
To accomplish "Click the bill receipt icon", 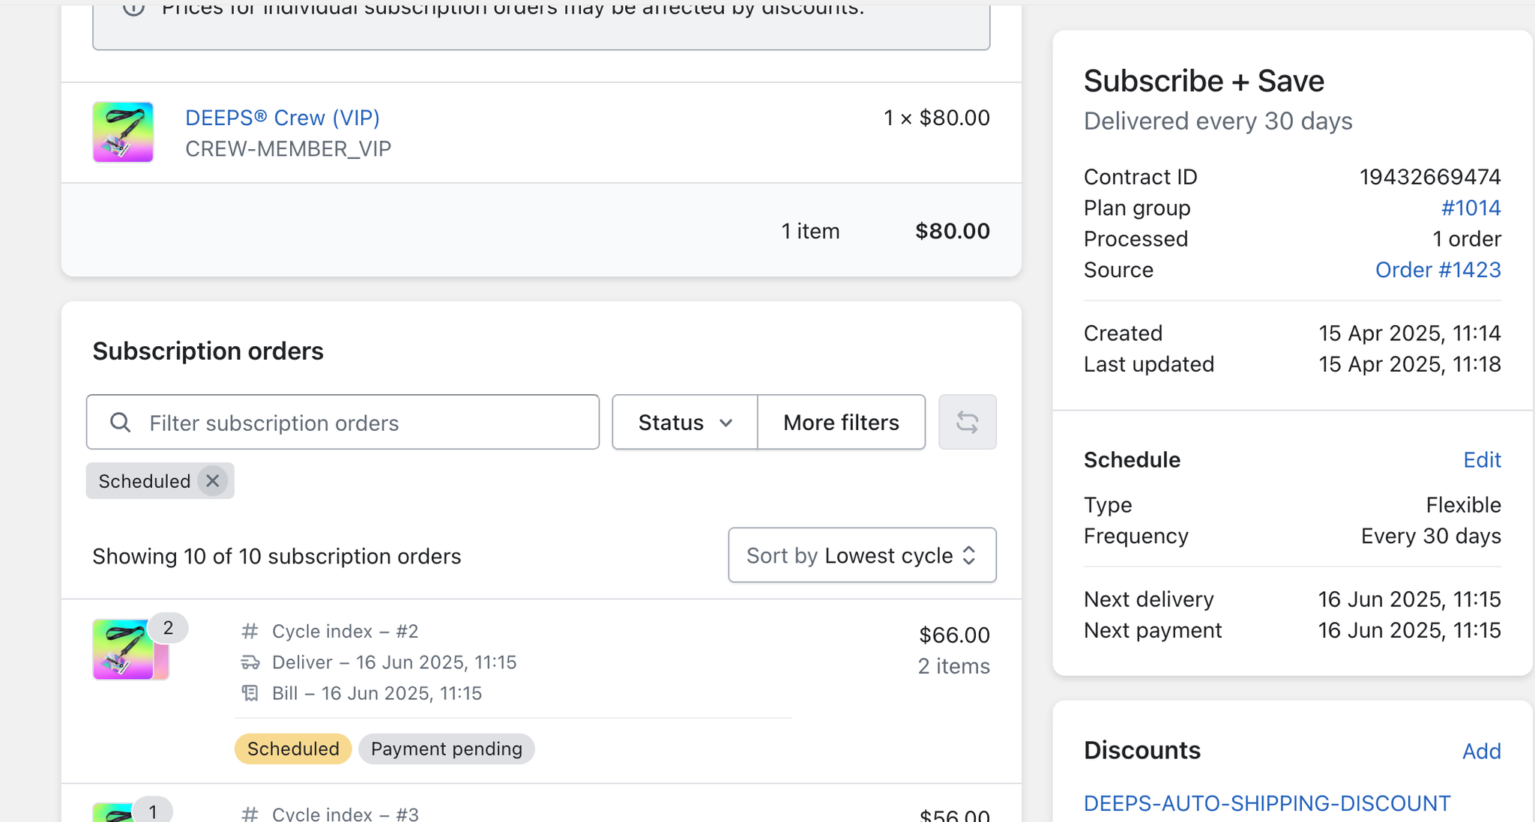I will tap(250, 693).
